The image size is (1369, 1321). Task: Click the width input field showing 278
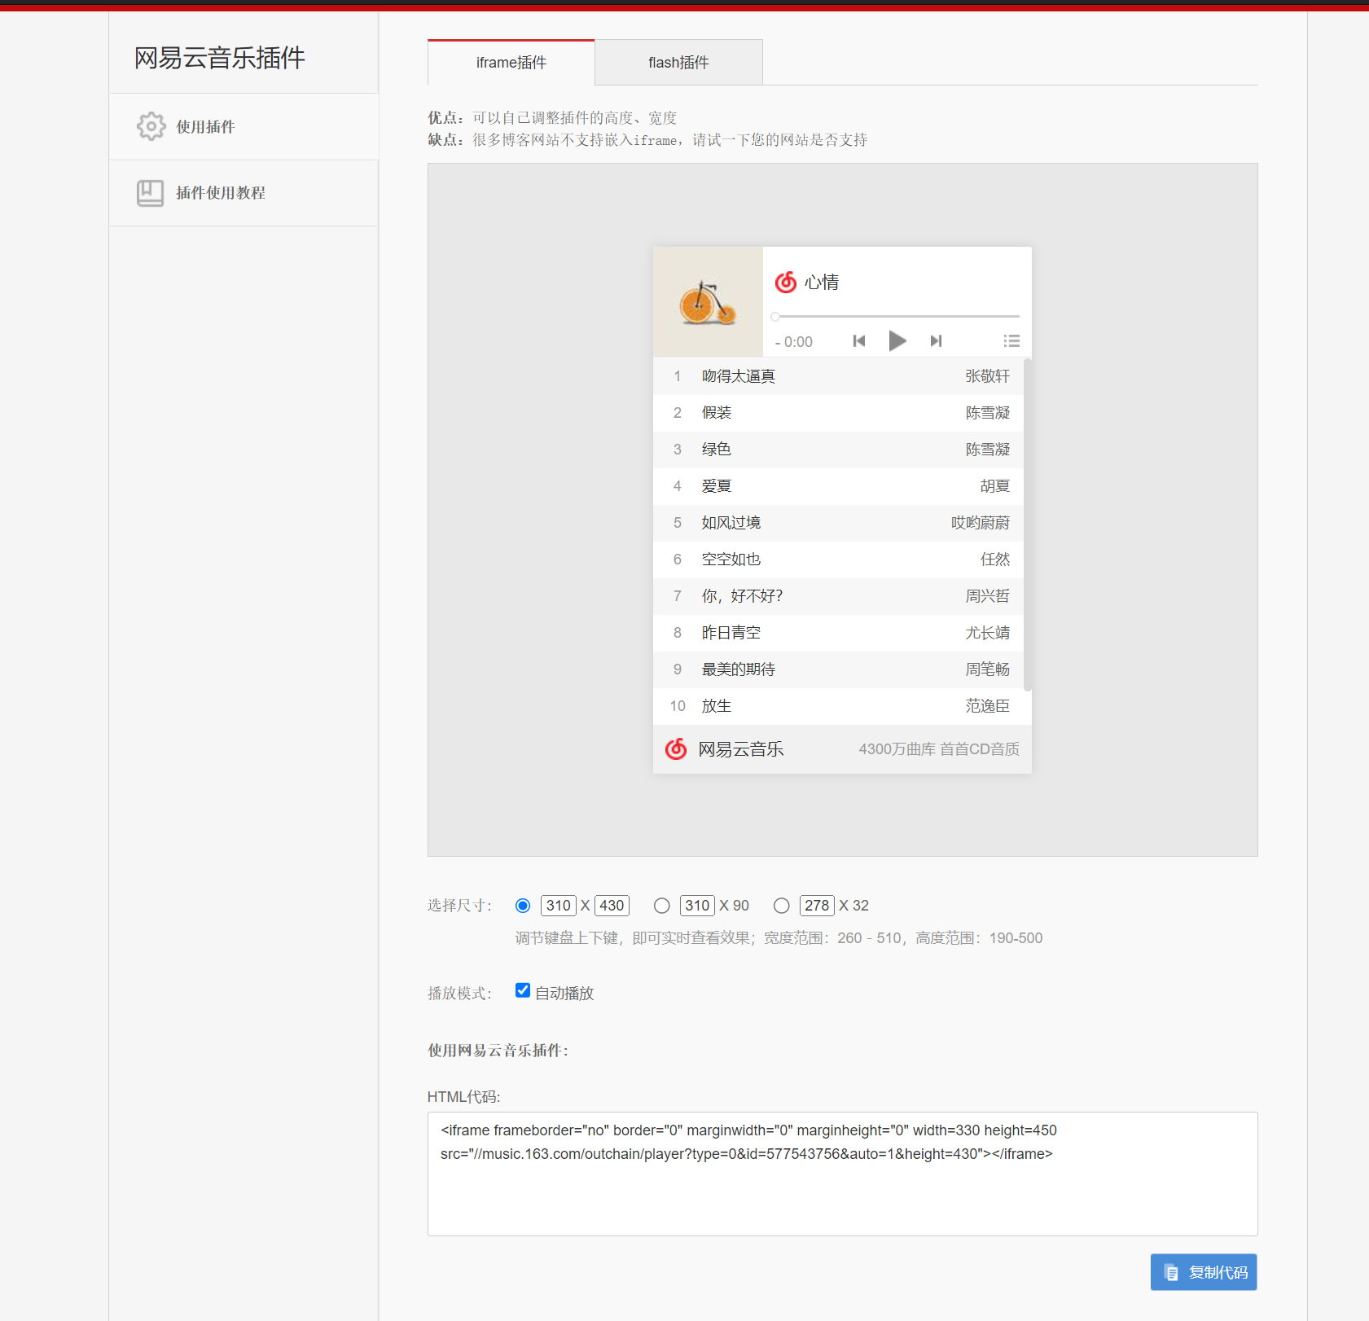(817, 906)
